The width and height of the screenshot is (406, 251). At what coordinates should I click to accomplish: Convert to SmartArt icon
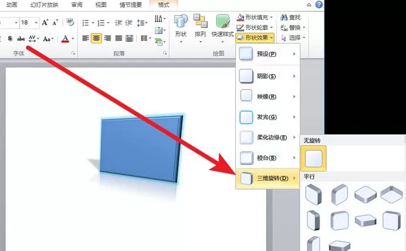(x=160, y=42)
